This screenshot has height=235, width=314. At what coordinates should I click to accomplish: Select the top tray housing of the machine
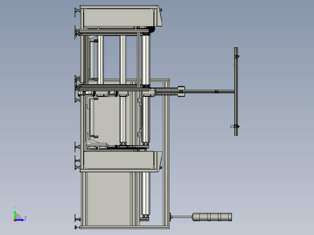pos(120,17)
